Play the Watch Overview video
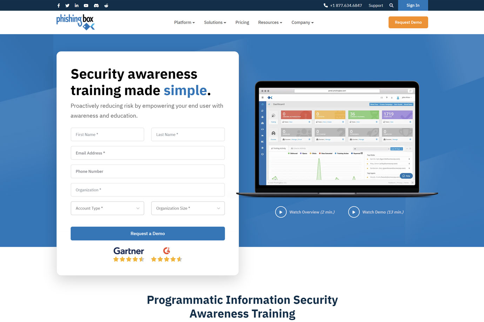Image resolution: width=484 pixels, height=322 pixels. click(x=305, y=212)
